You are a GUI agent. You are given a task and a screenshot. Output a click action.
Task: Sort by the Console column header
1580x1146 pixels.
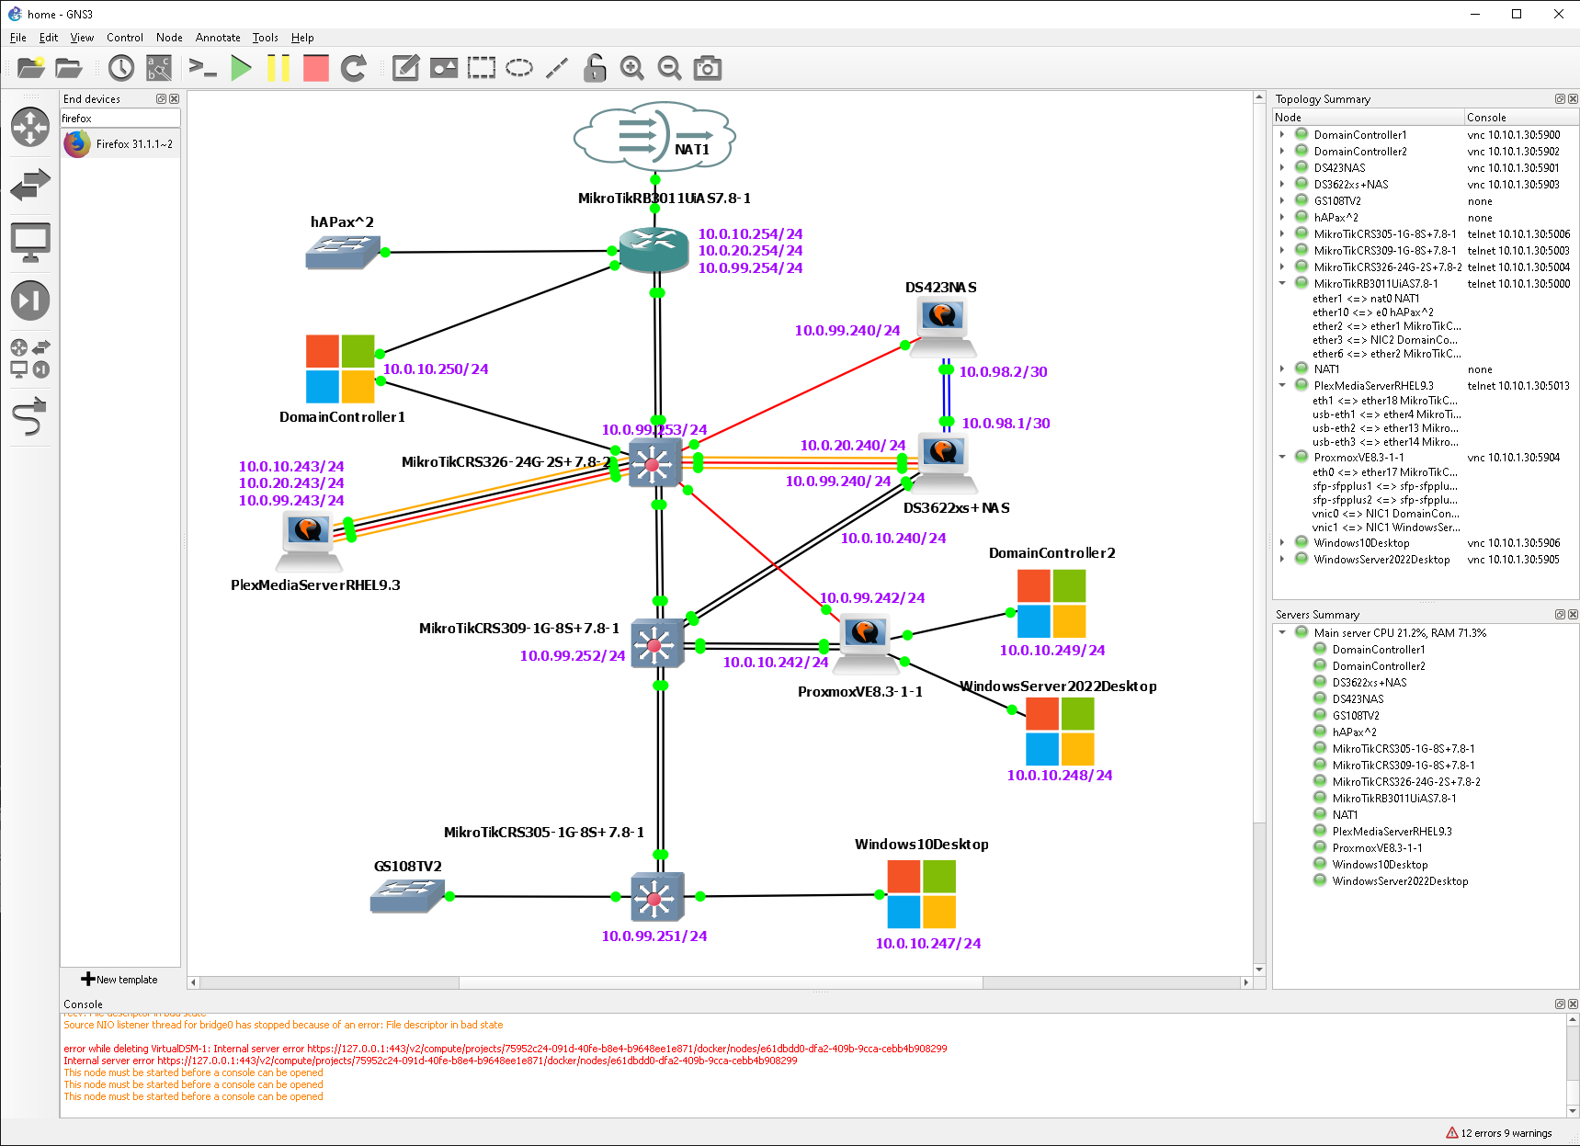coord(1520,118)
